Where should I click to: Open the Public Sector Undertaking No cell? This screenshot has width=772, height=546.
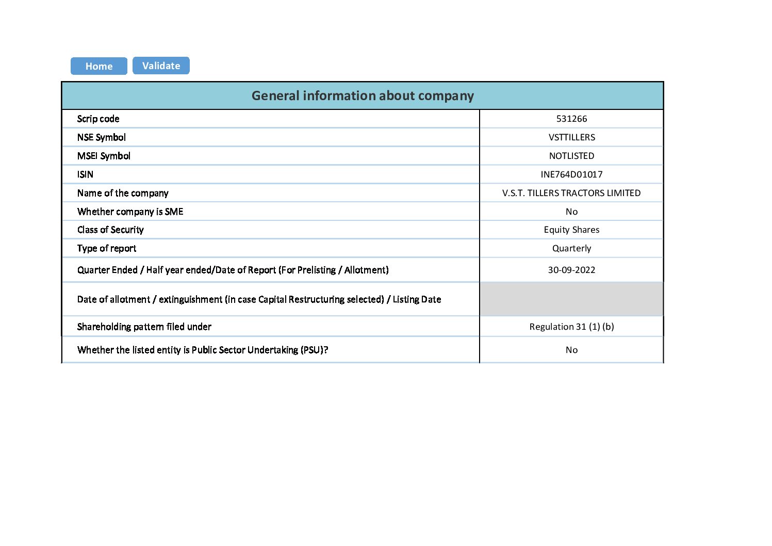tap(571, 350)
